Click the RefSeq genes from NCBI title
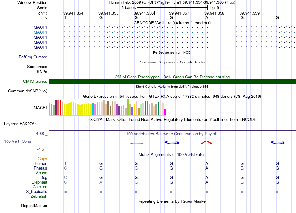This screenshot has height=213, width=296. click(172, 52)
